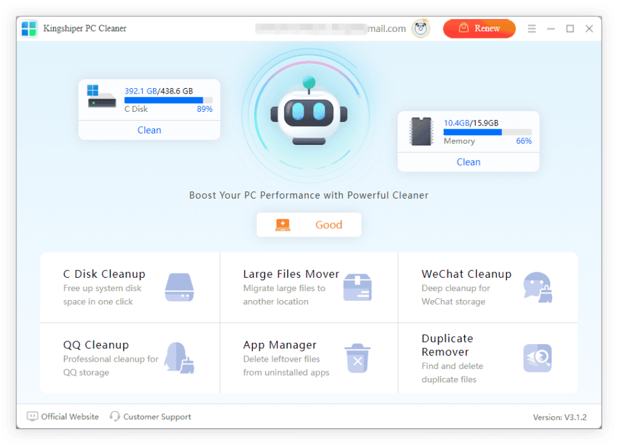Click the C Disk Cleanup drive icon
Screen dimensions: 618x445
tap(179, 287)
